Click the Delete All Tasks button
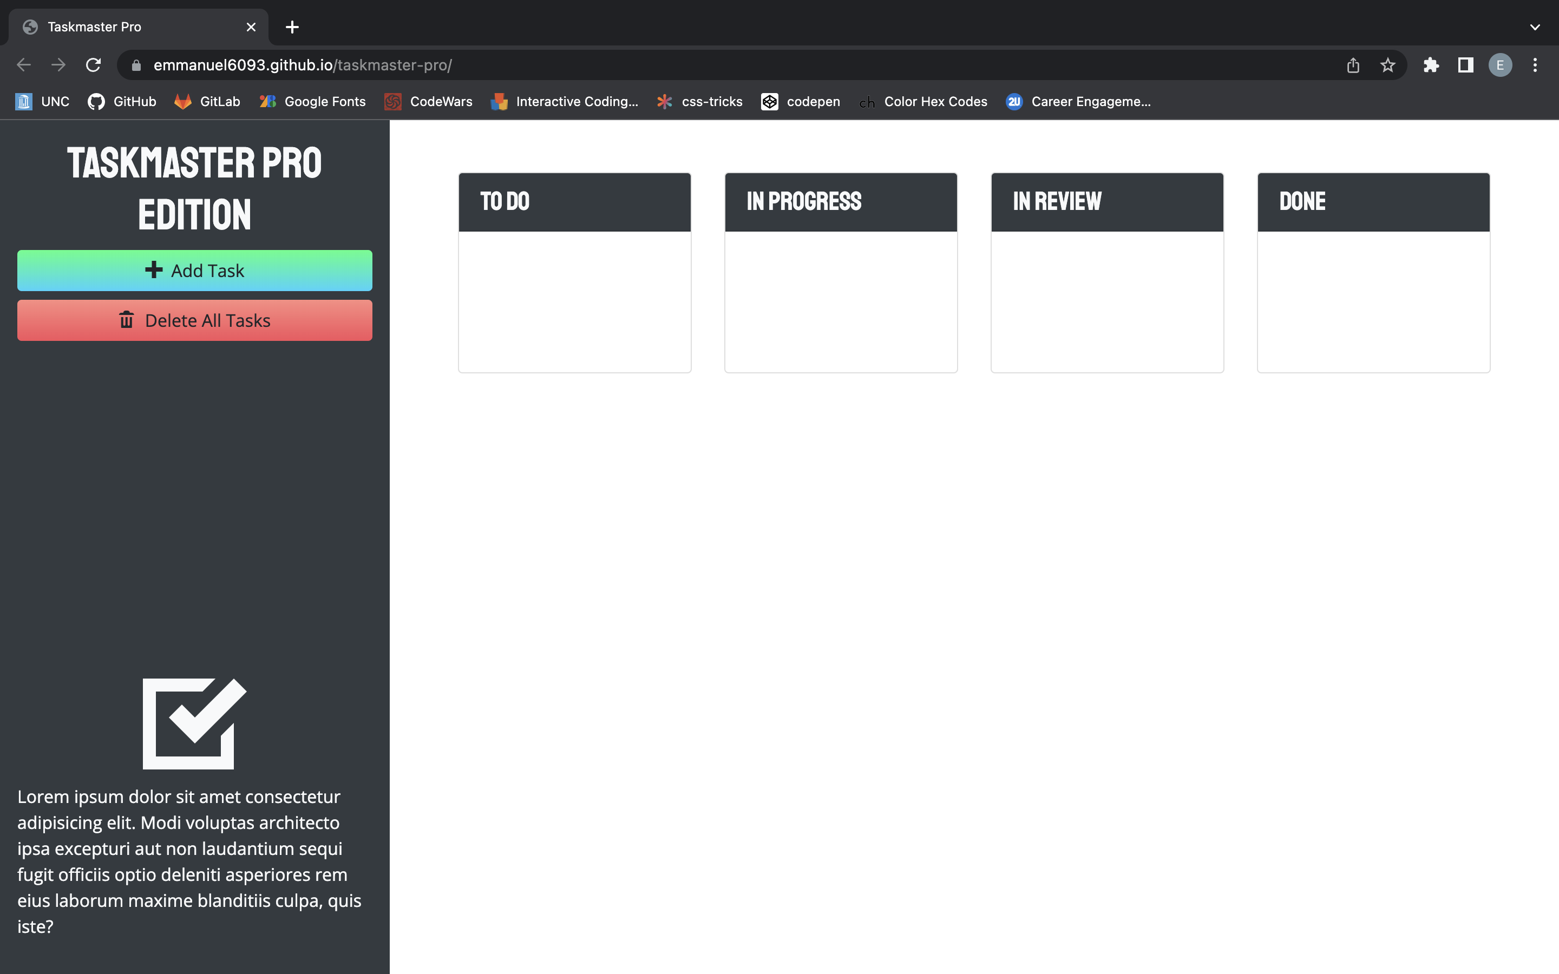 pyautogui.click(x=194, y=320)
